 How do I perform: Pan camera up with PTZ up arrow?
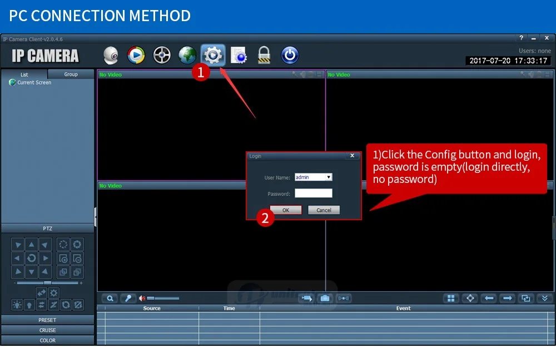(32, 245)
